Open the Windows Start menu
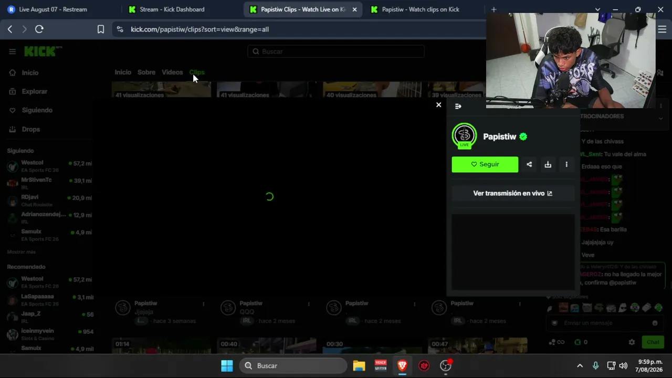Screen dimensions: 672x378 (x=227, y=366)
